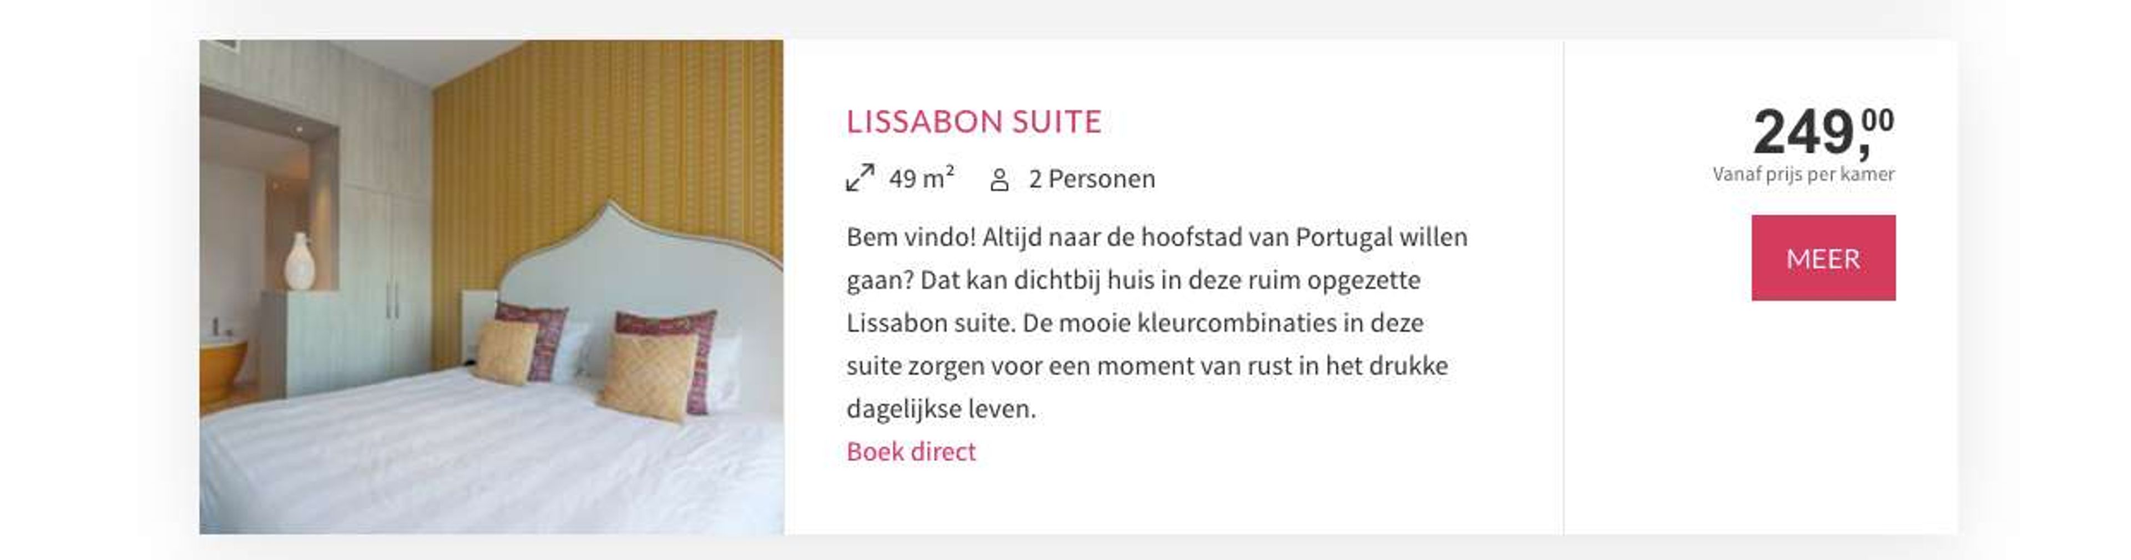Click the front woven pillow on bed
The width and height of the screenshot is (2131, 560).
pyautogui.click(x=648, y=376)
